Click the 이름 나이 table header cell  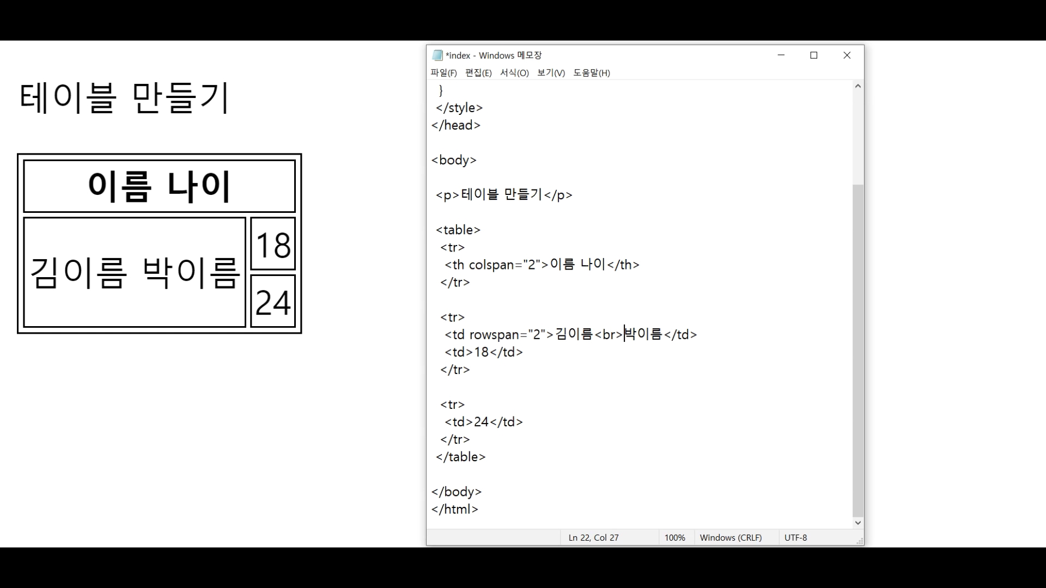click(159, 186)
